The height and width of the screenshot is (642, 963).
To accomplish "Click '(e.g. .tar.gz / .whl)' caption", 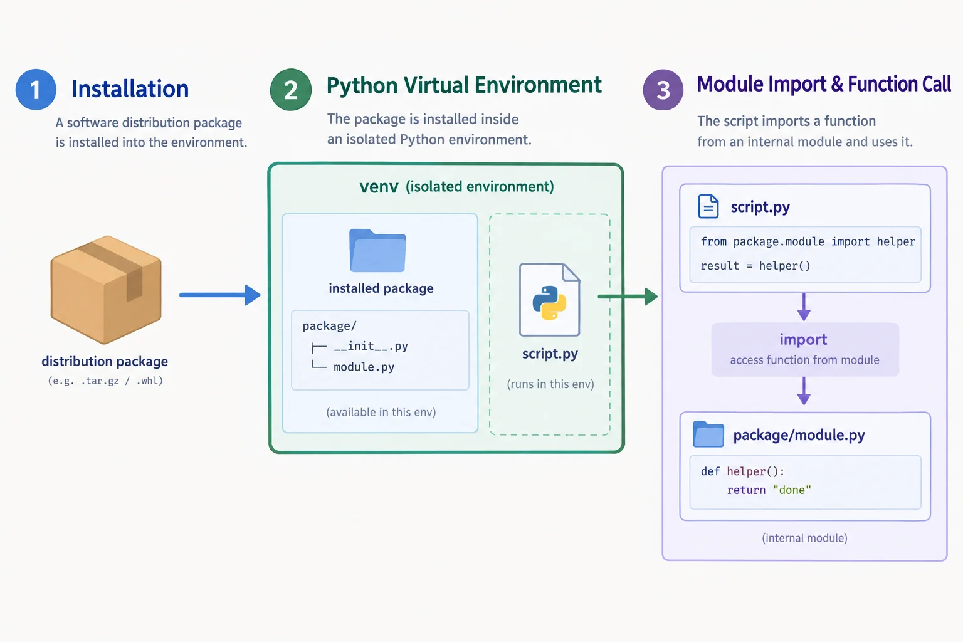I will 105,381.
